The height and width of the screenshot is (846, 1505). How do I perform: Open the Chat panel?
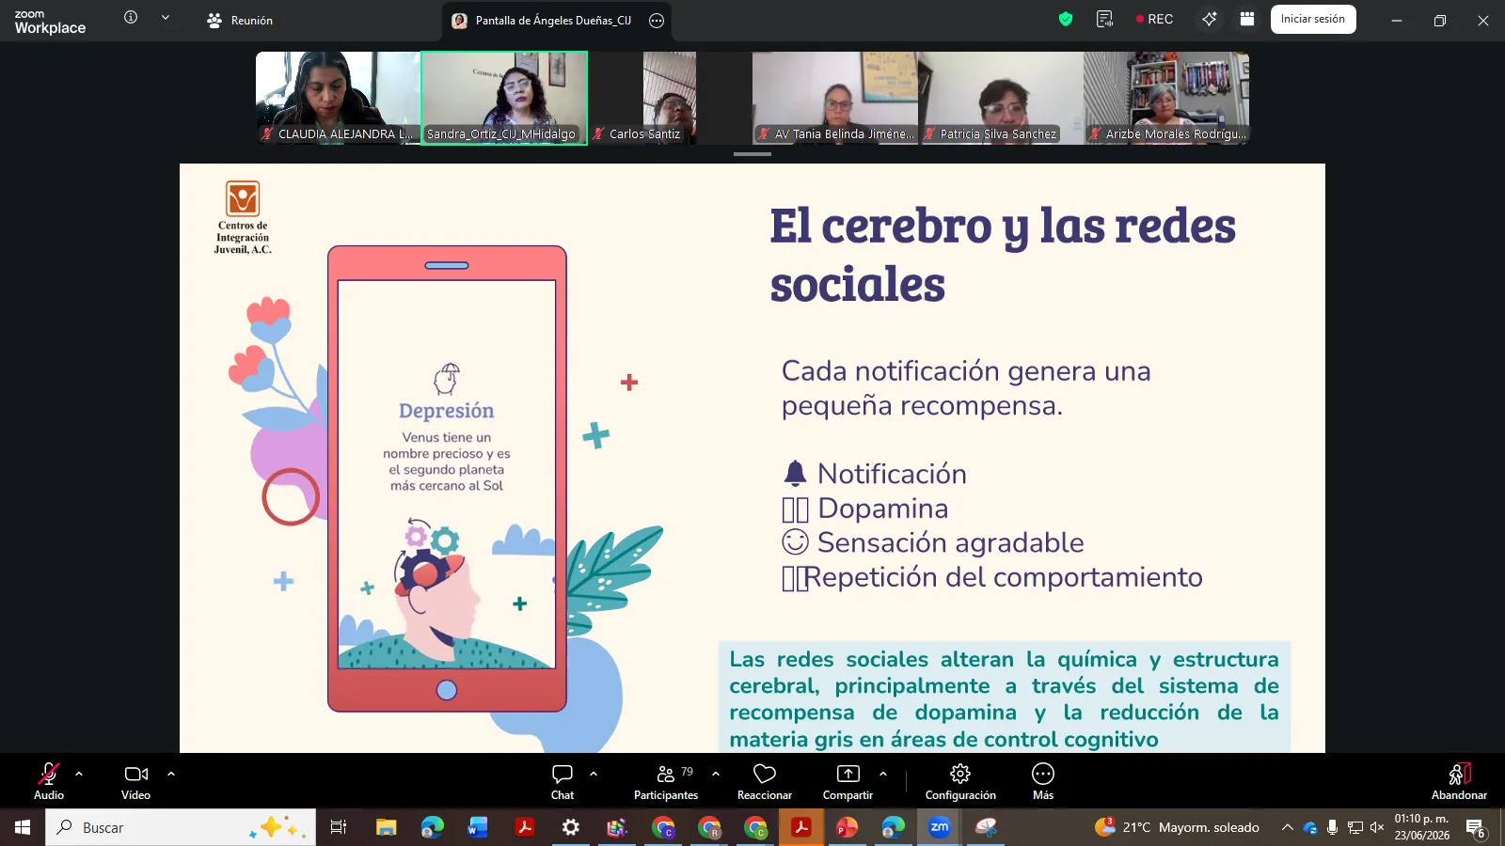562,781
